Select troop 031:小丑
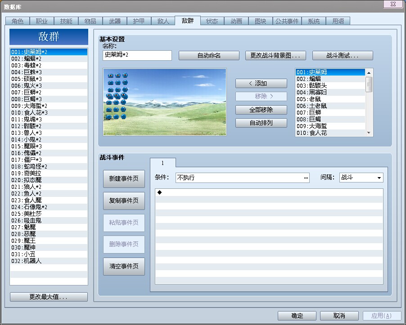The height and width of the screenshot is (325, 406). click(49, 254)
